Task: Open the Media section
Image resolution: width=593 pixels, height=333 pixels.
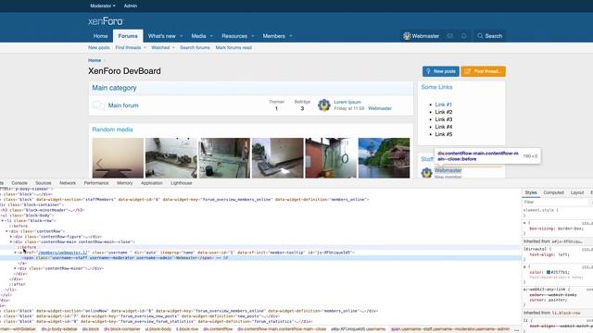Action: click(198, 36)
